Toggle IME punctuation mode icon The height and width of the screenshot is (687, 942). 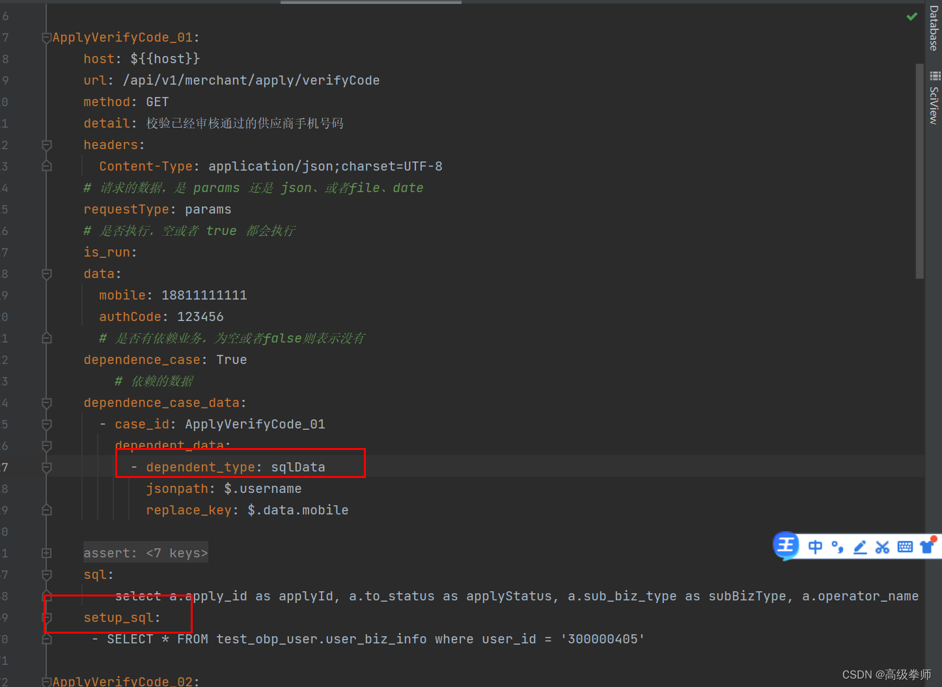coord(837,546)
